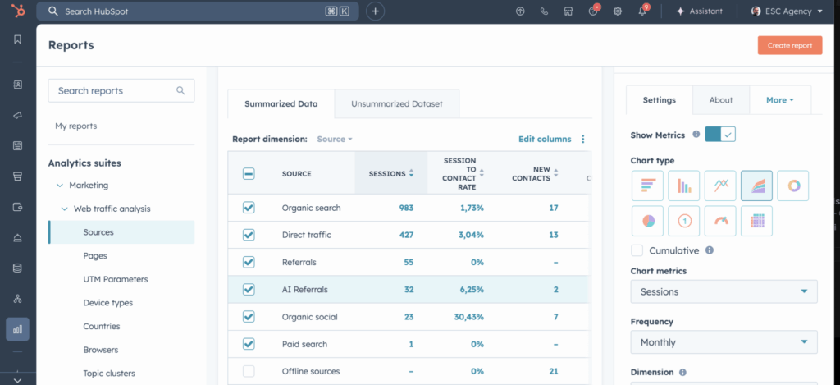Select the pivot table chart type
The height and width of the screenshot is (385, 840).
(757, 221)
